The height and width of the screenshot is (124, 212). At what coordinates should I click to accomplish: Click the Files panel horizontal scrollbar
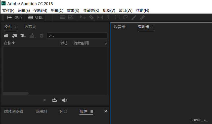click(16, 94)
